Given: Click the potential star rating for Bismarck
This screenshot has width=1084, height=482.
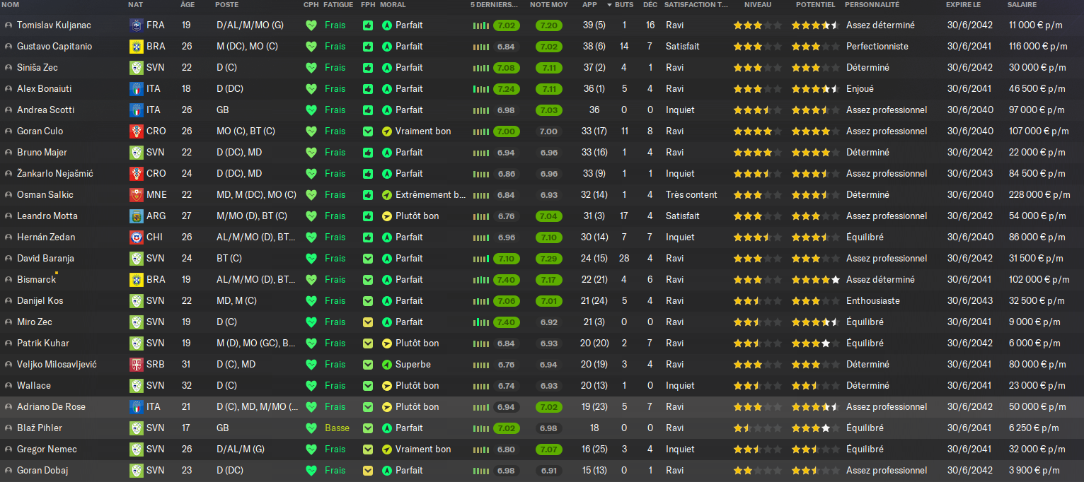Looking at the screenshot, I should (816, 280).
